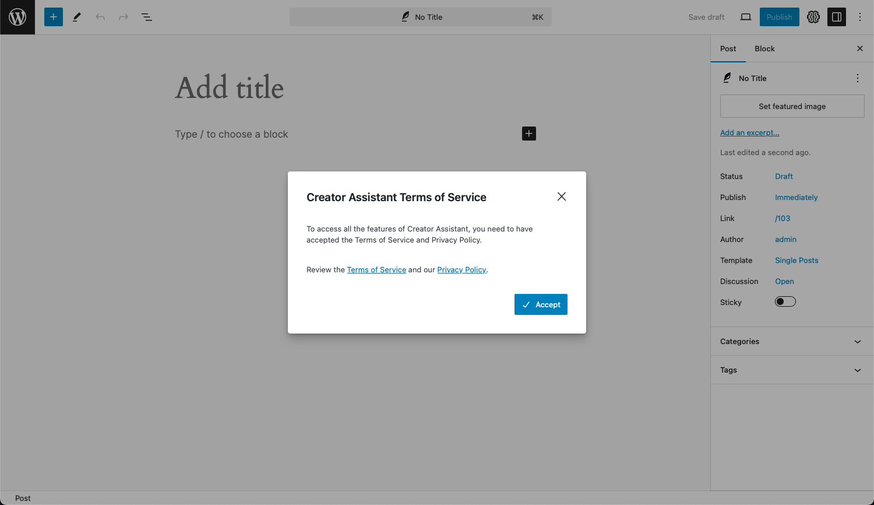This screenshot has width=874, height=505.
Task: Click the Add title field
Action: tap(355, 87)
